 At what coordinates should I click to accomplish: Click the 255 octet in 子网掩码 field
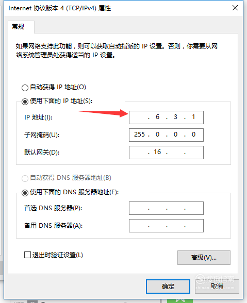click(139, 134)
